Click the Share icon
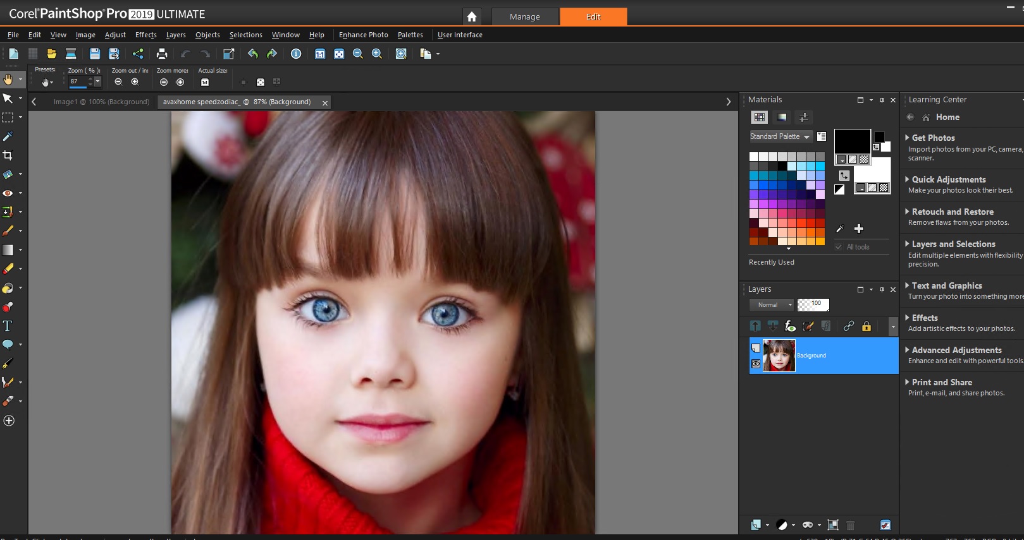 pyautogui.click(x=138, y=54)
